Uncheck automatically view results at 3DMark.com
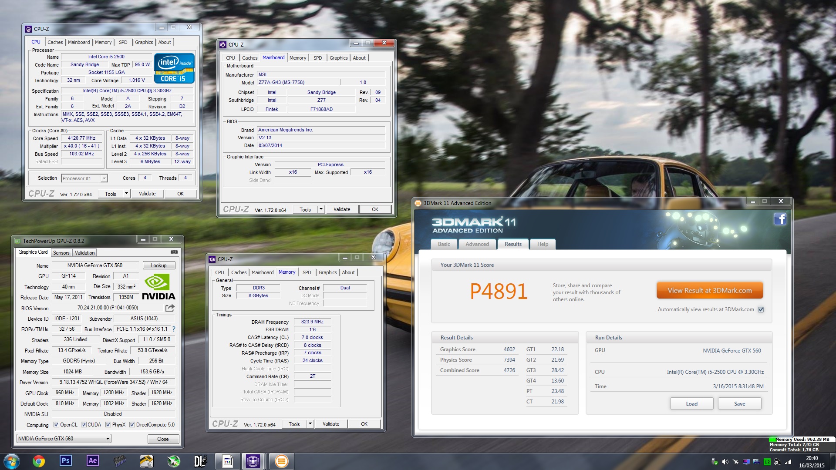836x470 pixels. click(x=761, y=309)
